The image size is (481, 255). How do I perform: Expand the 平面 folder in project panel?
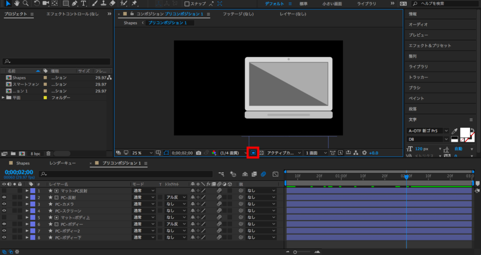pyautogui.click(x=4, y=98)
